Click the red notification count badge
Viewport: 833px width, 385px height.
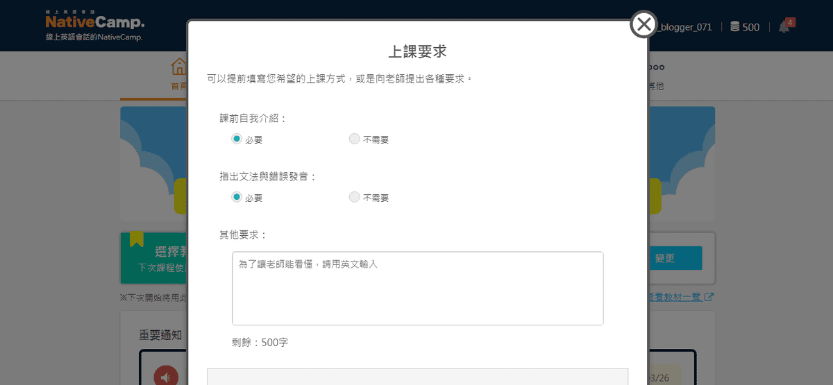click(x=790, y=22)
